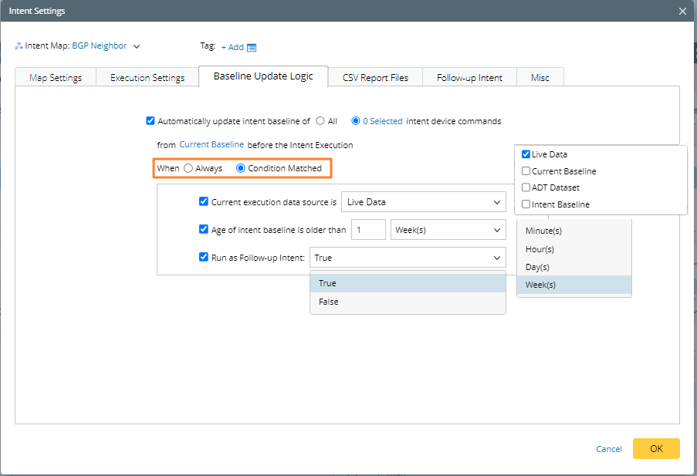Click the OK button
Viewport: 697px width, 476px height.
(656, 448)
